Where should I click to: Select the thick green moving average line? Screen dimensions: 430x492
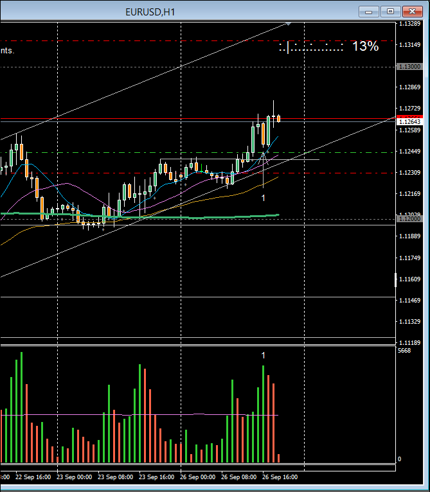(x=193, y=218)
